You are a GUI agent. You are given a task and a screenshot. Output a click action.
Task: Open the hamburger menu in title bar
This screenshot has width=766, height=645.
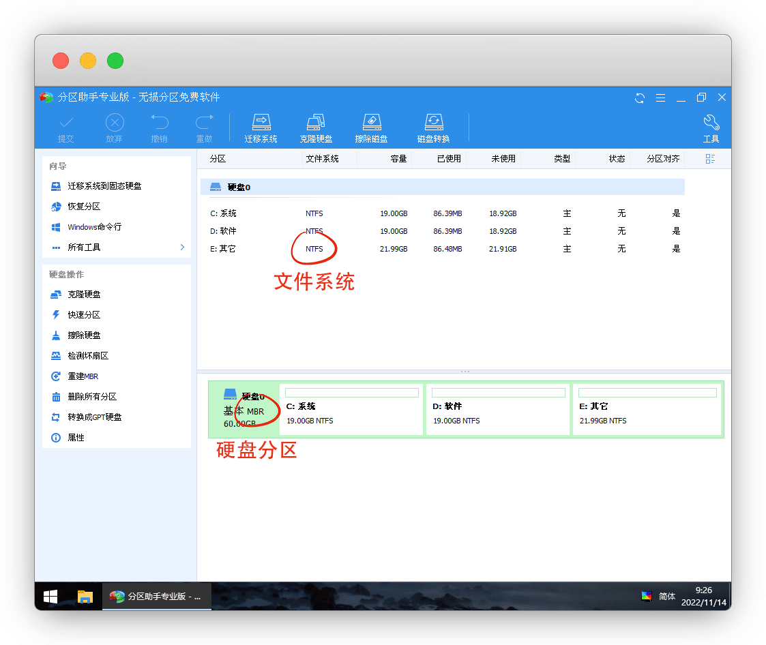tap(660, 97)
